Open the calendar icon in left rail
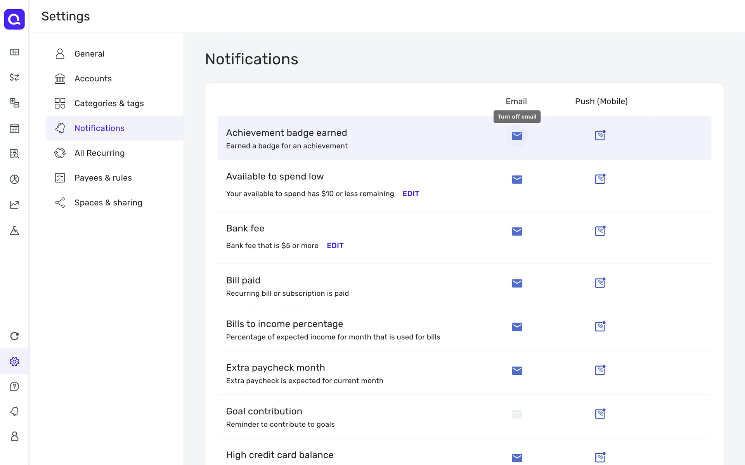 click(x=14, y=128)
